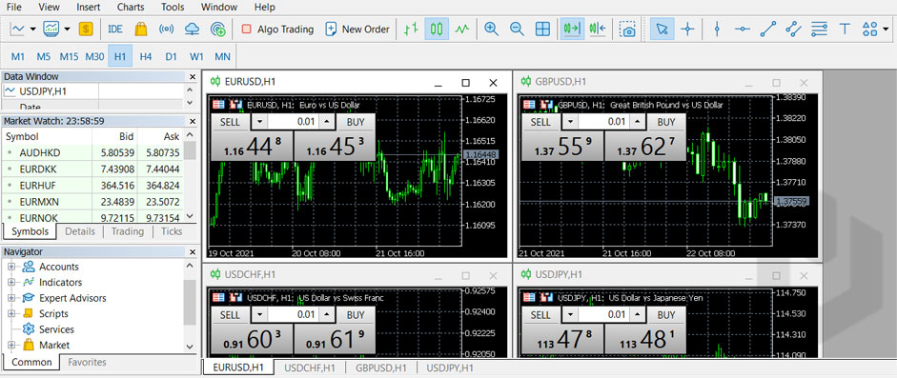This screenshot has height=378, width=897.
Task: Draw an equidistant channel
Action: (x=793, y=29)
